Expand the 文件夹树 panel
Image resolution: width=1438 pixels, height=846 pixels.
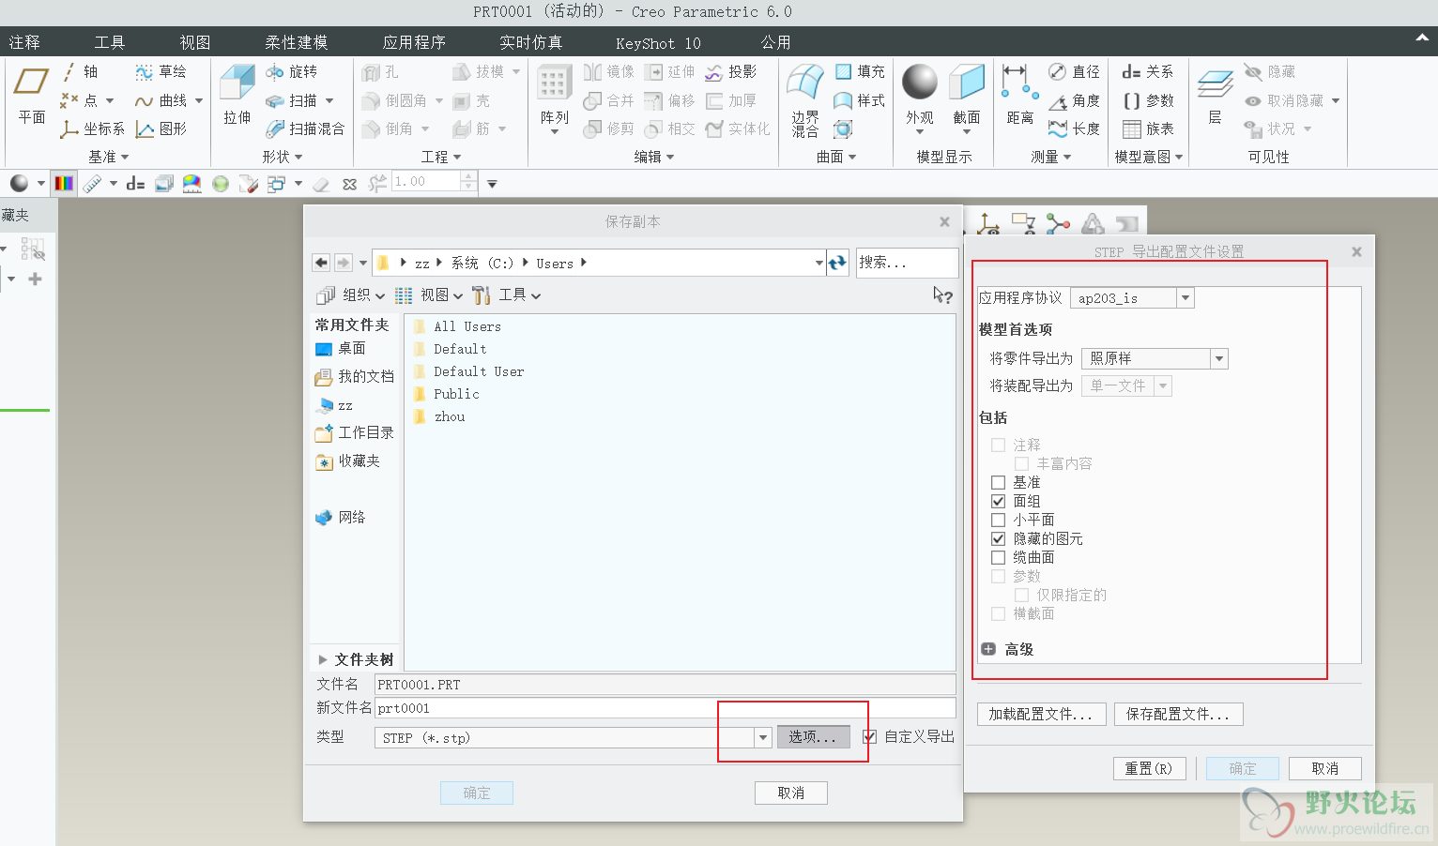(323, 659)
